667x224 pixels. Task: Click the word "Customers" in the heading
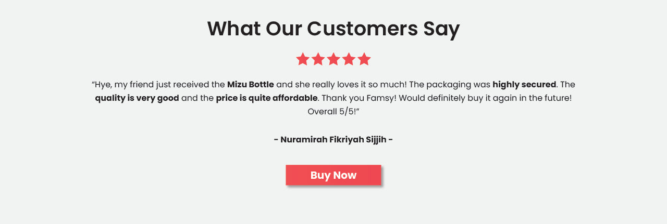point(362,29)
